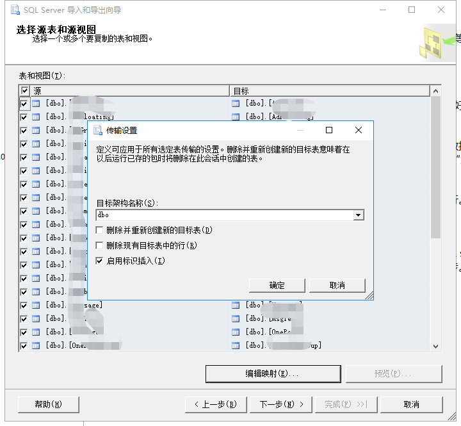Click table icon of target row Dmsgre
Viewport: 461px width, 426px height.
tap(236, 318)
